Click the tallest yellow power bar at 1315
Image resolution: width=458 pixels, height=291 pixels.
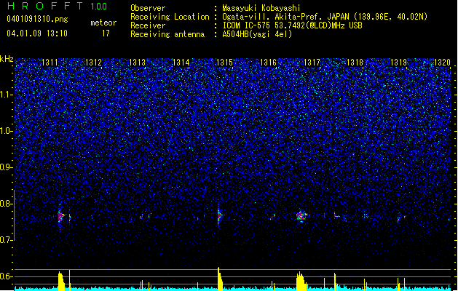220,279
